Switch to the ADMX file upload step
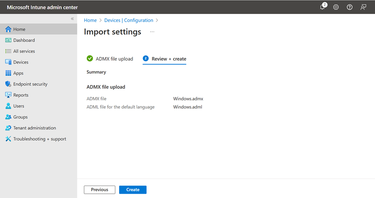Screen dimensions: 375x198 [x=114, y=59]
